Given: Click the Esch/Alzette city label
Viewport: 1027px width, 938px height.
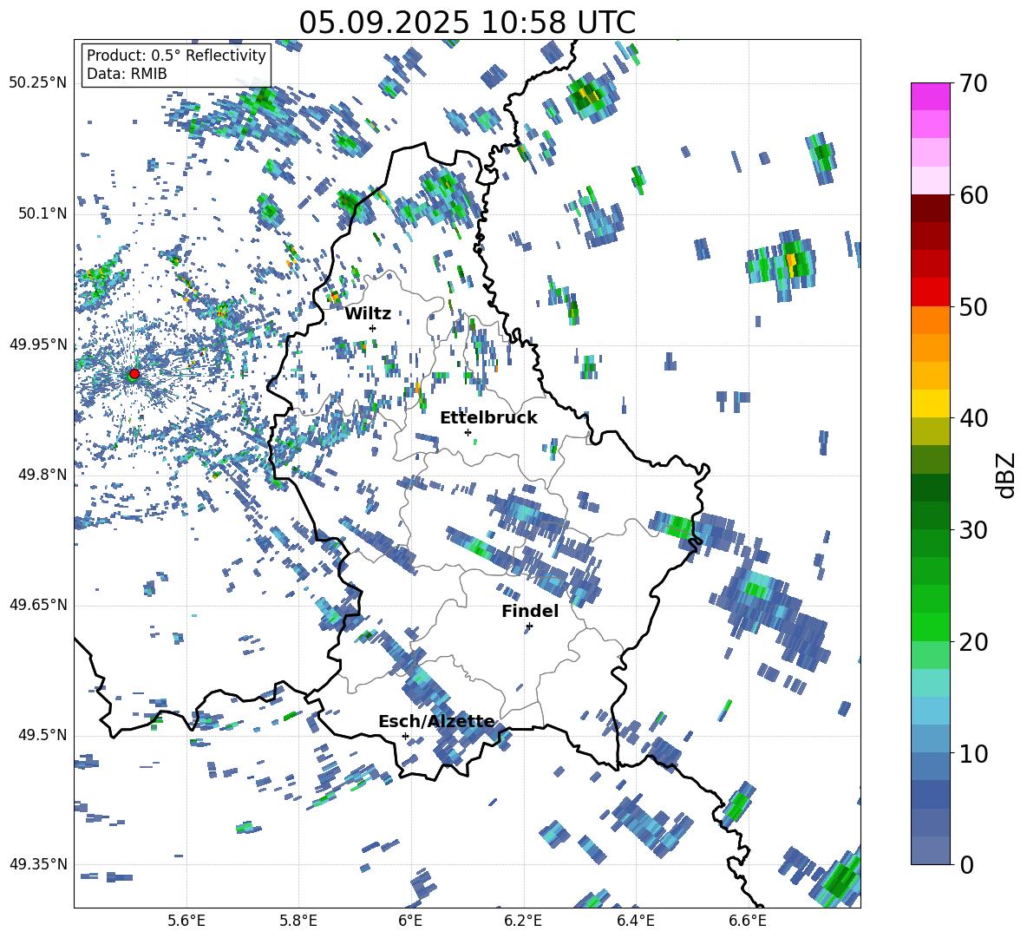Looking at the screenshot, I should pyautogui.click(x=436, y=721).
